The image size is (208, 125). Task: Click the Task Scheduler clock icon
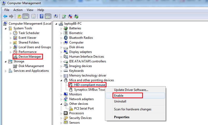click(15, 33)
